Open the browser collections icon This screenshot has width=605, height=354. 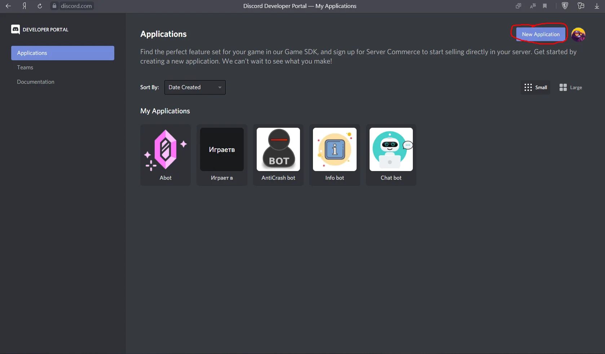[581, 6]
